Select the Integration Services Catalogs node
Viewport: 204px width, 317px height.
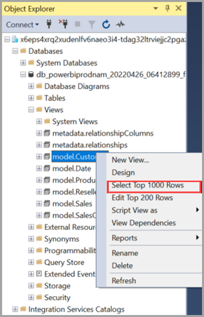[76, 310]
